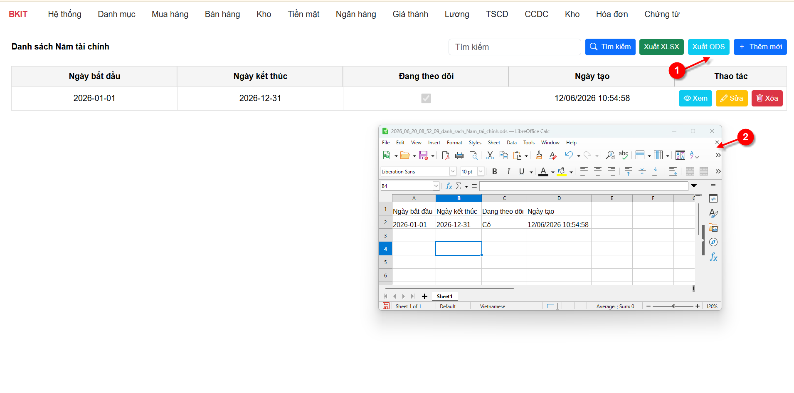Undo the last action in Calc
794x393 pixels.
click(x=569, y=156)
